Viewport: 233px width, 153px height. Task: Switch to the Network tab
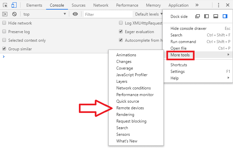[x=101, y=5]
